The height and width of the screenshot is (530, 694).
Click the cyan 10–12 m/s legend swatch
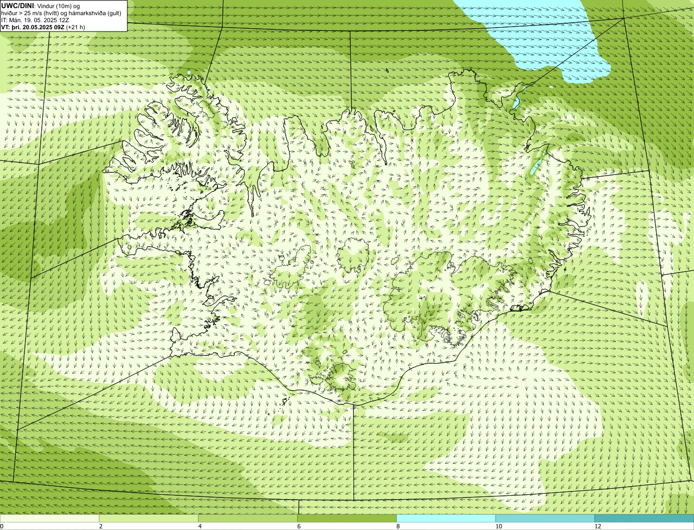[x=545, y=519]
